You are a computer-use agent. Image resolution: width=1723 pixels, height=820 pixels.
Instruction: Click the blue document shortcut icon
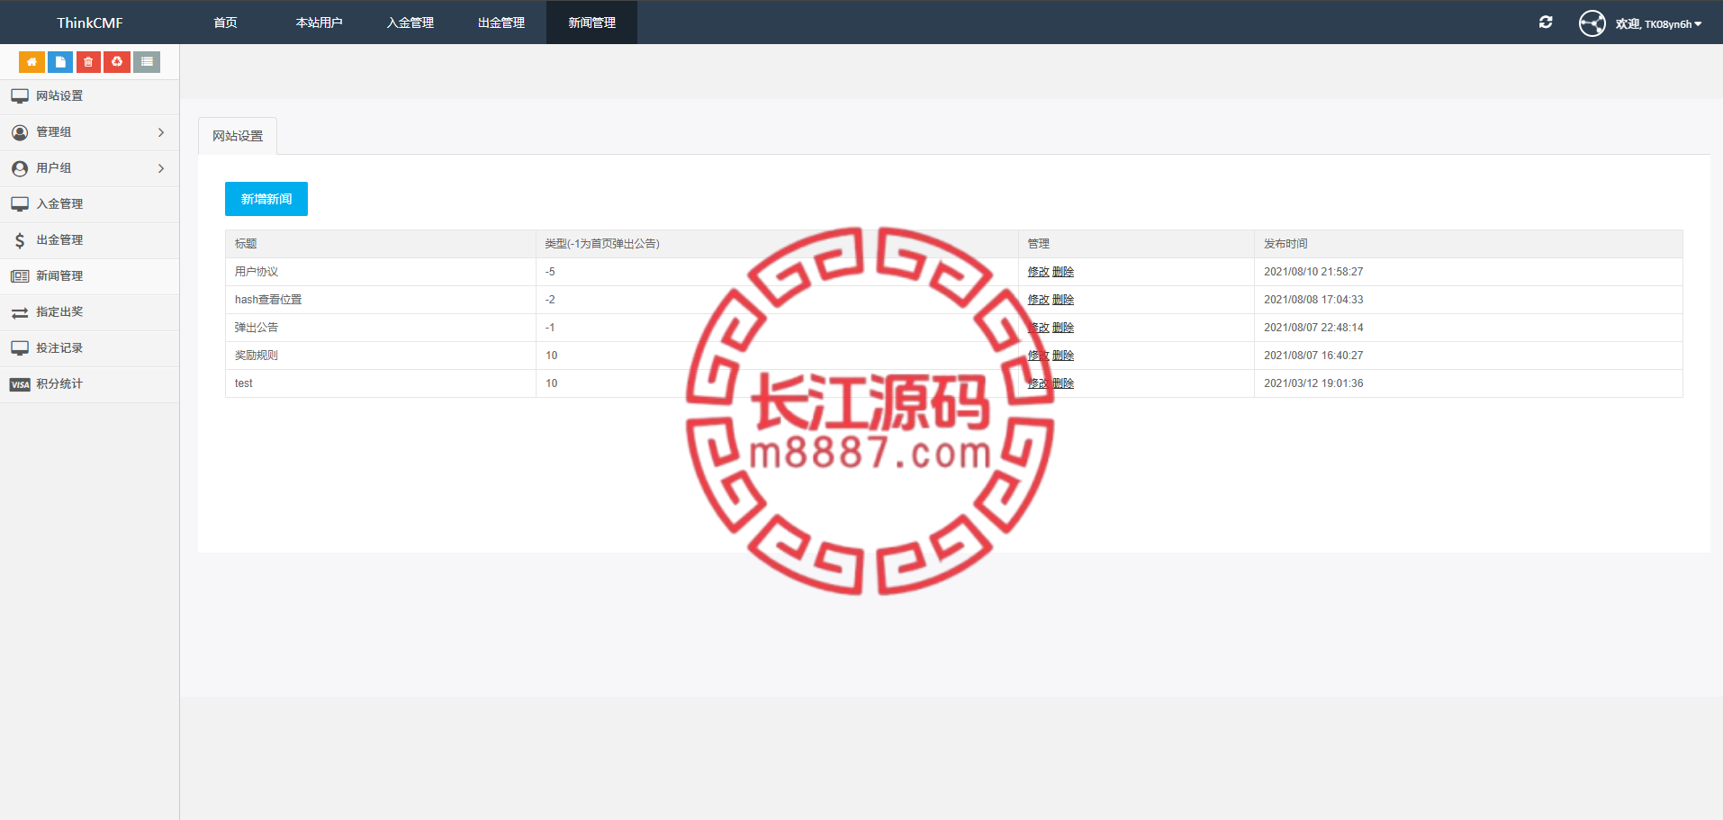(x=60, y=62)
